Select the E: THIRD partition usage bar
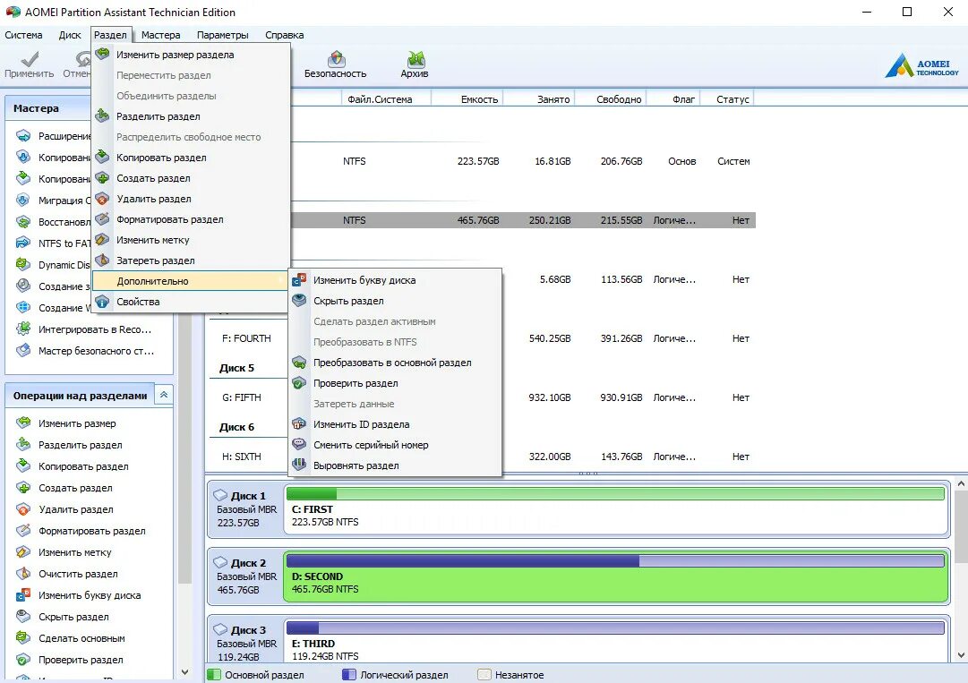The height and width of the screenshot is (683, 968). click(x=615, y=628)
